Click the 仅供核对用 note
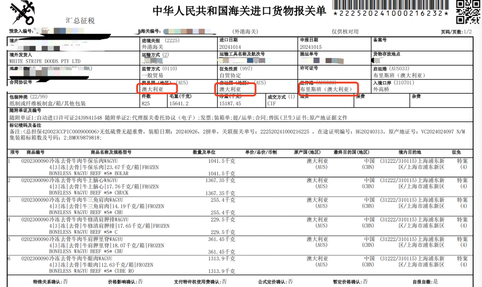The width and height of the screenshot is (482, 287). 345,31
